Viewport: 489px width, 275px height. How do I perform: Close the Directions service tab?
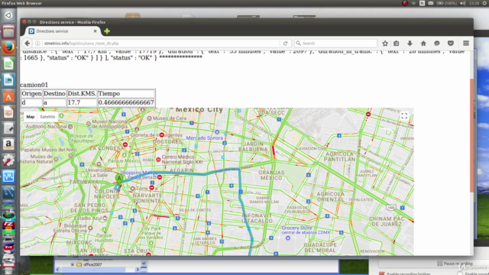95,31
